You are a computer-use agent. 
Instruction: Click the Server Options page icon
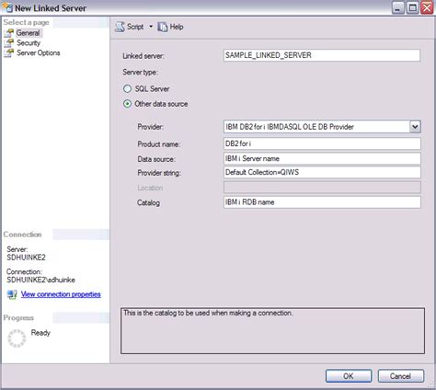click(x=9, y=52)
